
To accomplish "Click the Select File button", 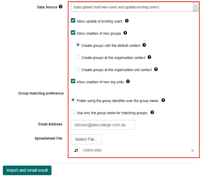I will (x=86, y=139).
